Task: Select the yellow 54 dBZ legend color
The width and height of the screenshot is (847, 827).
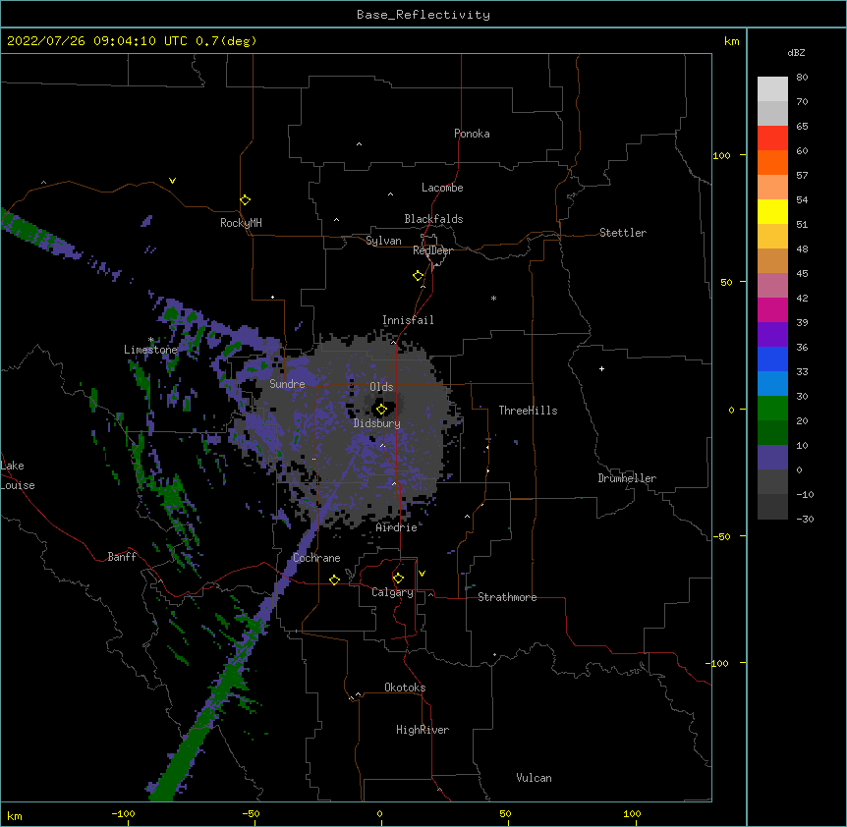Action: (772, 211)
